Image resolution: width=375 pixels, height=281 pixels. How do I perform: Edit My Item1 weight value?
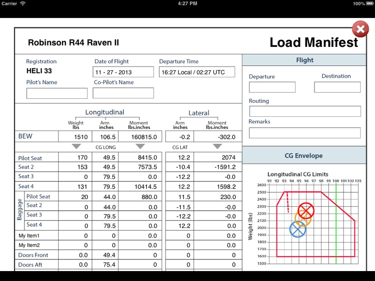75,236
